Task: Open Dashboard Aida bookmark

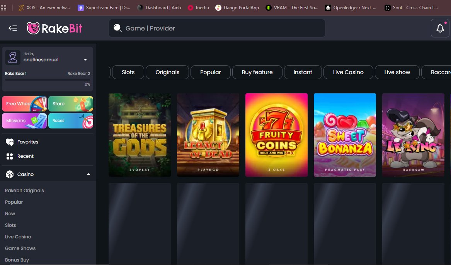Action: (x=159, y=8)
